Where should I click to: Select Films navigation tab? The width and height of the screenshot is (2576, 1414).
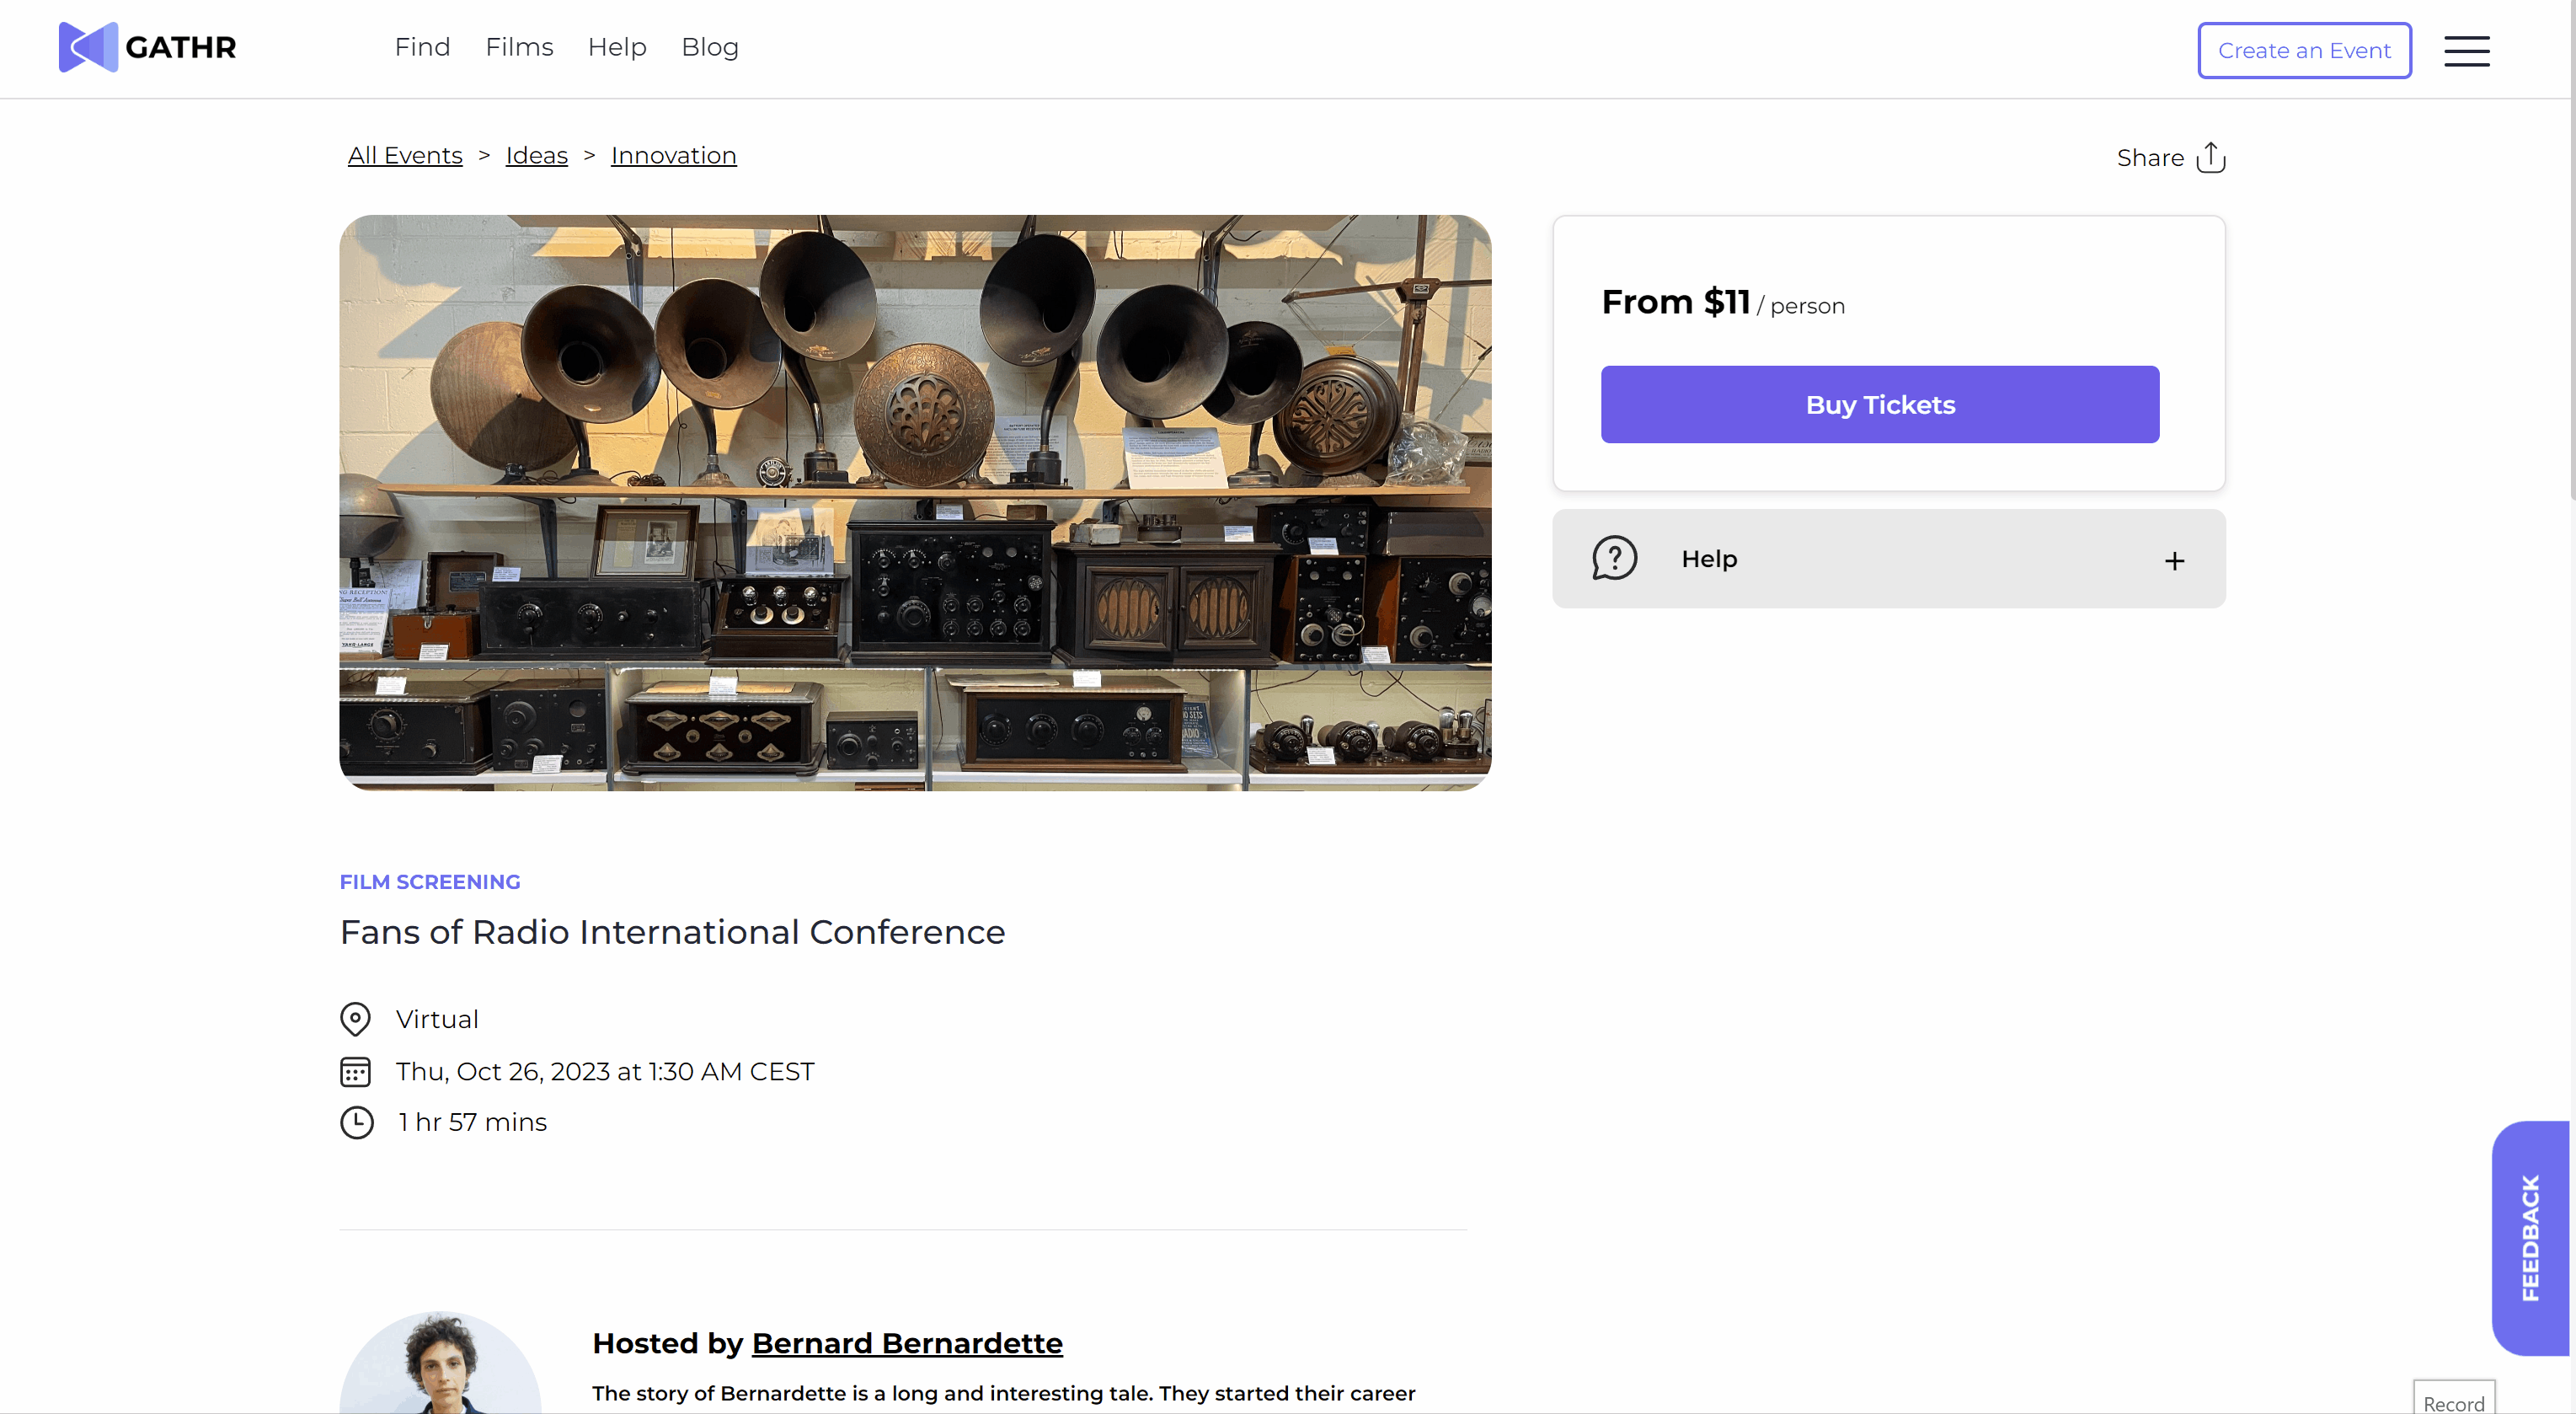tap(519, 47)
